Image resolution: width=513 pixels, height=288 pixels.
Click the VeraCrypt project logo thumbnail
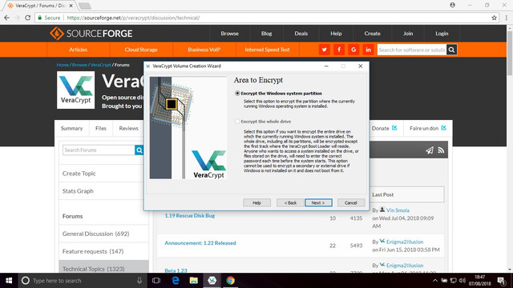[75, 90]
